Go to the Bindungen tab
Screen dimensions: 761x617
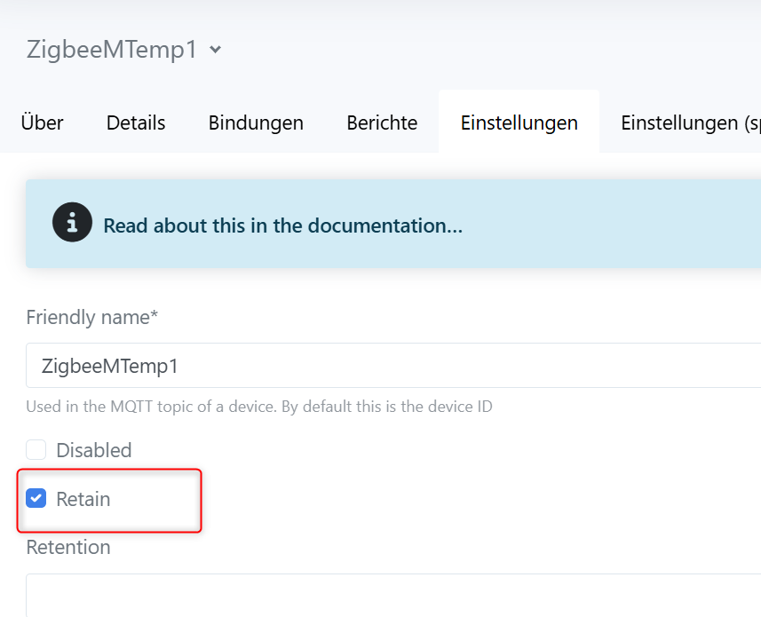point(256,123)
